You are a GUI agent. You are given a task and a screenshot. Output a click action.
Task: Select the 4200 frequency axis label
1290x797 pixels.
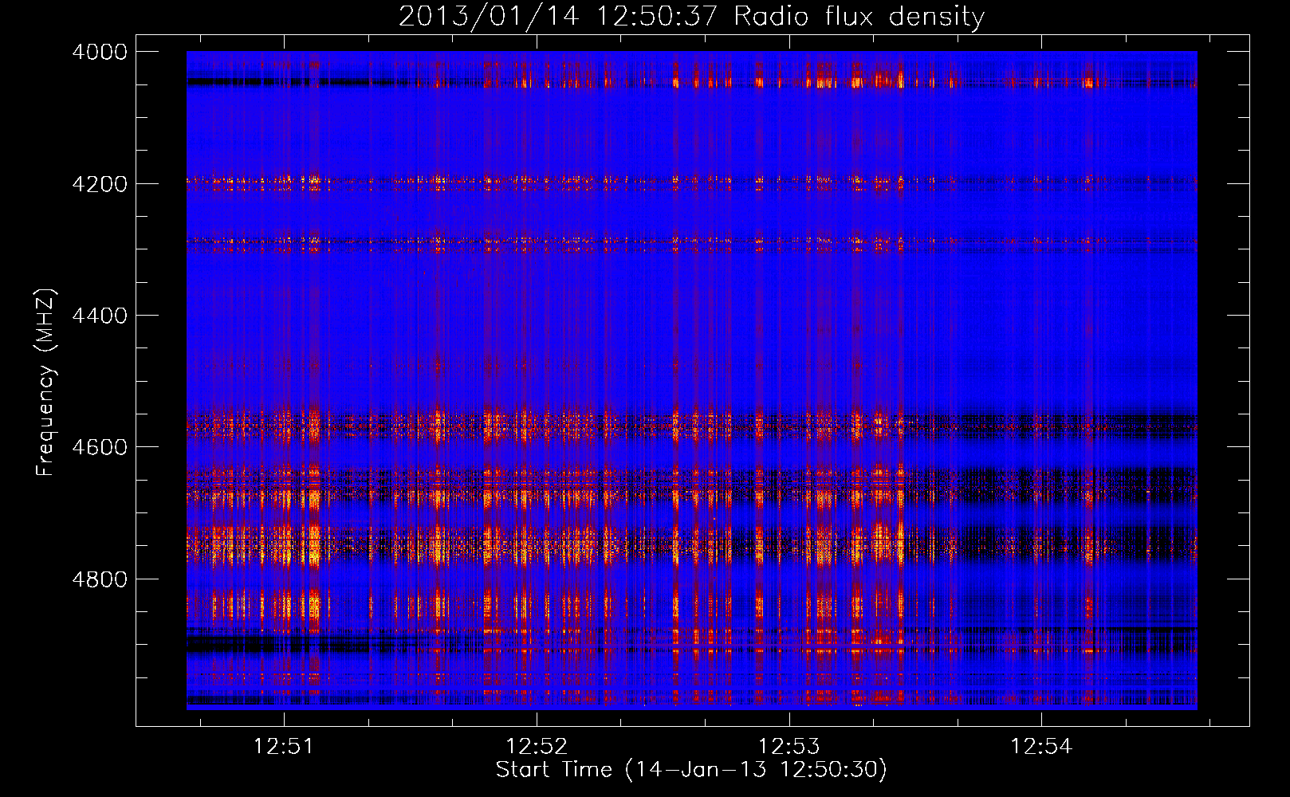(x=100, y=184)
